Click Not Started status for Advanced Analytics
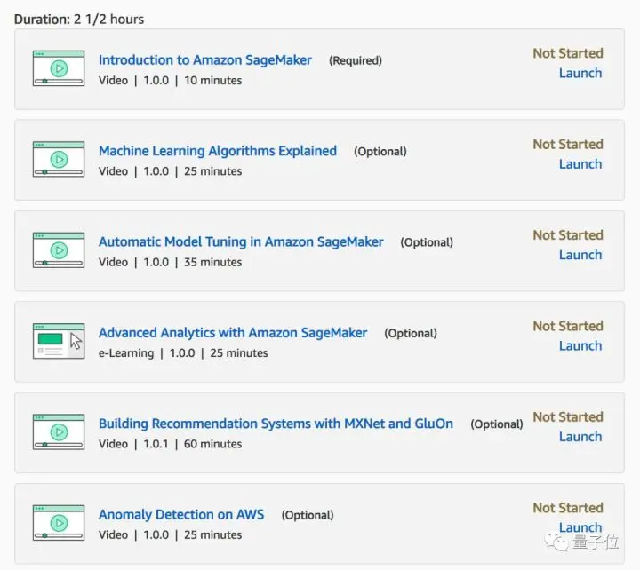Viewport: 640px width, 570px height. click(567, 326)
